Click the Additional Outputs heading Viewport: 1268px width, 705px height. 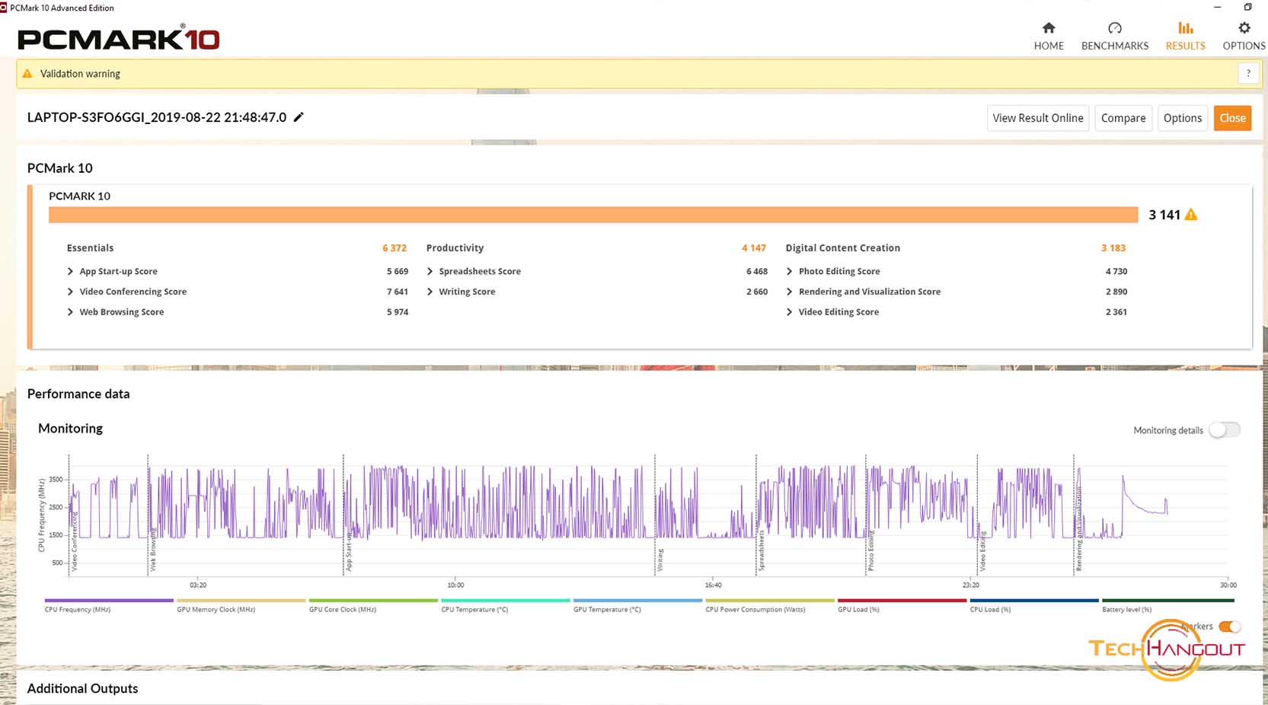coord(83,688)
